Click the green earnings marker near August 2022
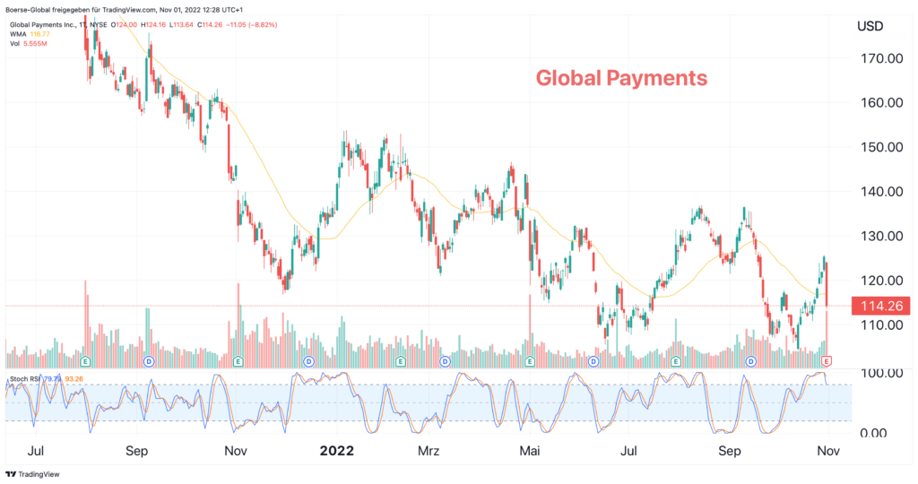The height and width of the screenshot is (484, 918). (676, 361)
